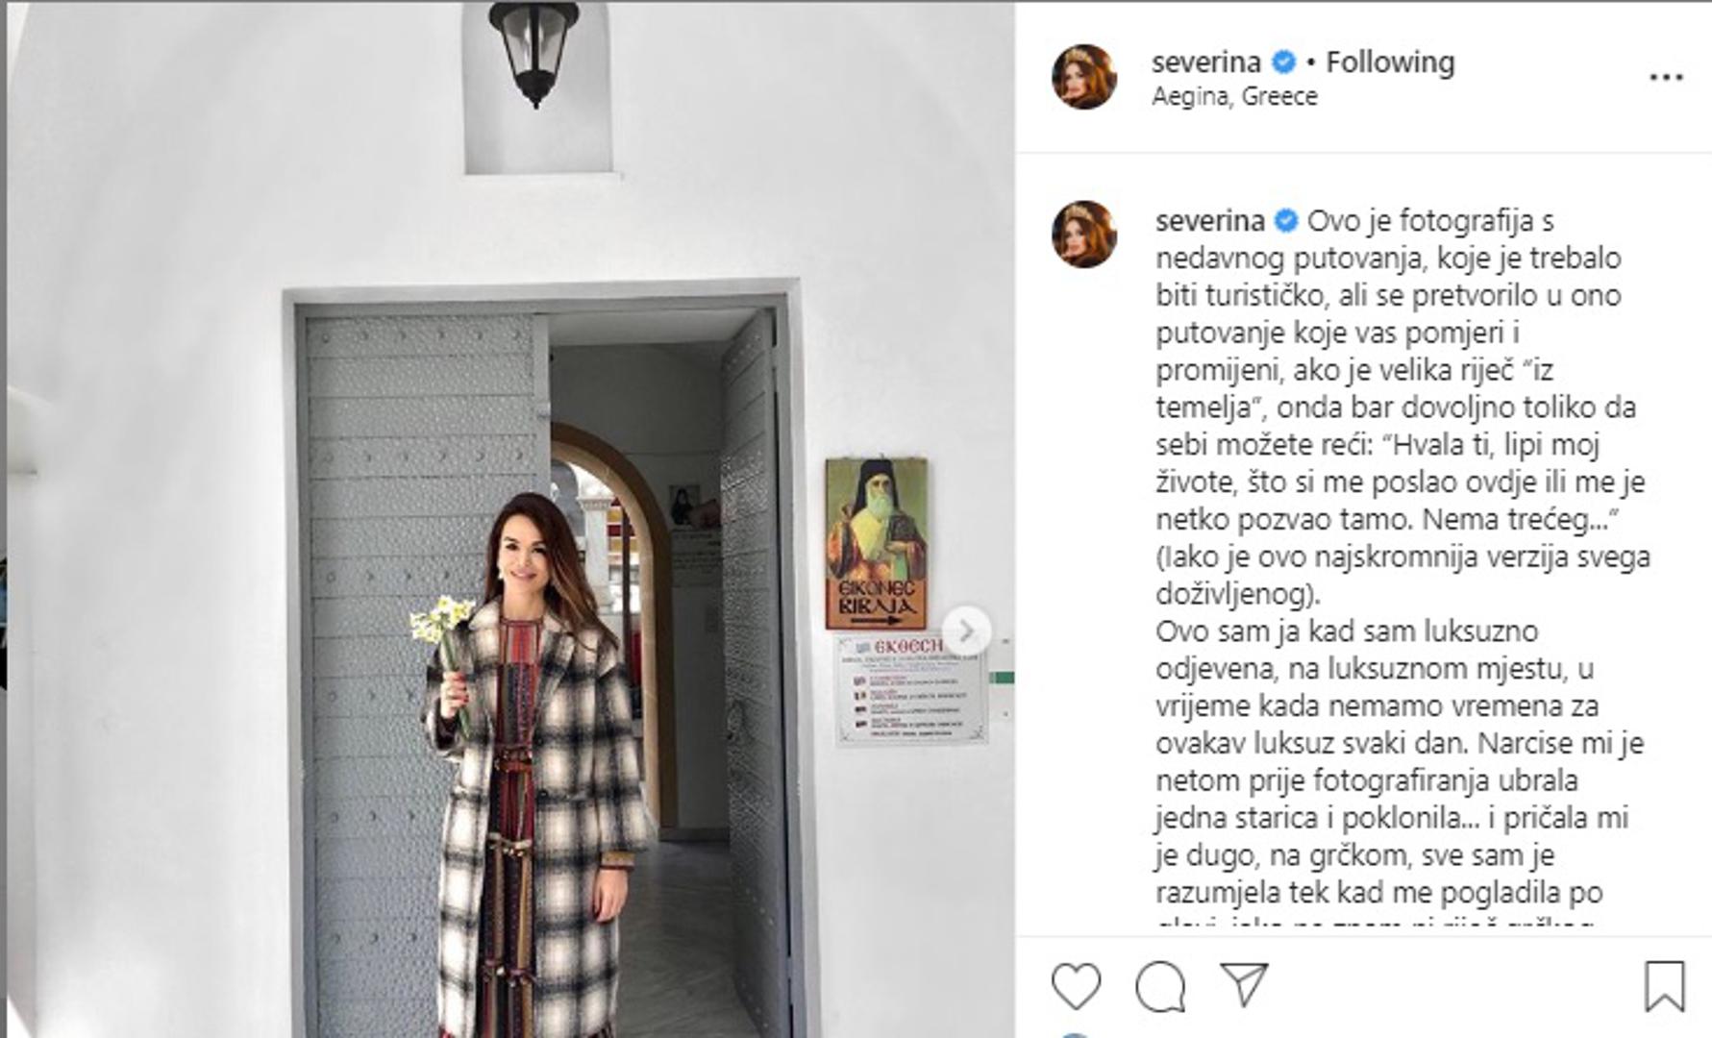The image size is (1712, 1038).
Task: Click verified badge in caption username
Action: point(1286,221)
